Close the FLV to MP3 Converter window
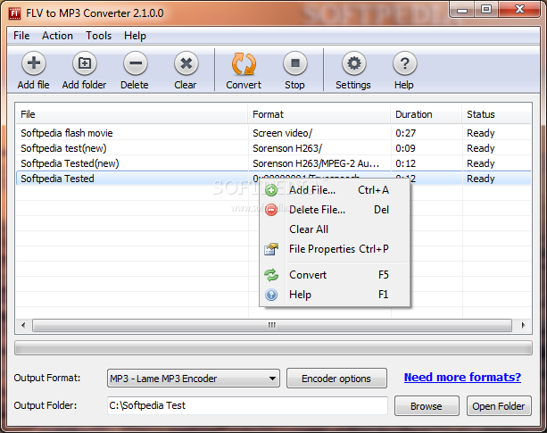The height and width of the screenshot is (433, 547). [519, 10]
